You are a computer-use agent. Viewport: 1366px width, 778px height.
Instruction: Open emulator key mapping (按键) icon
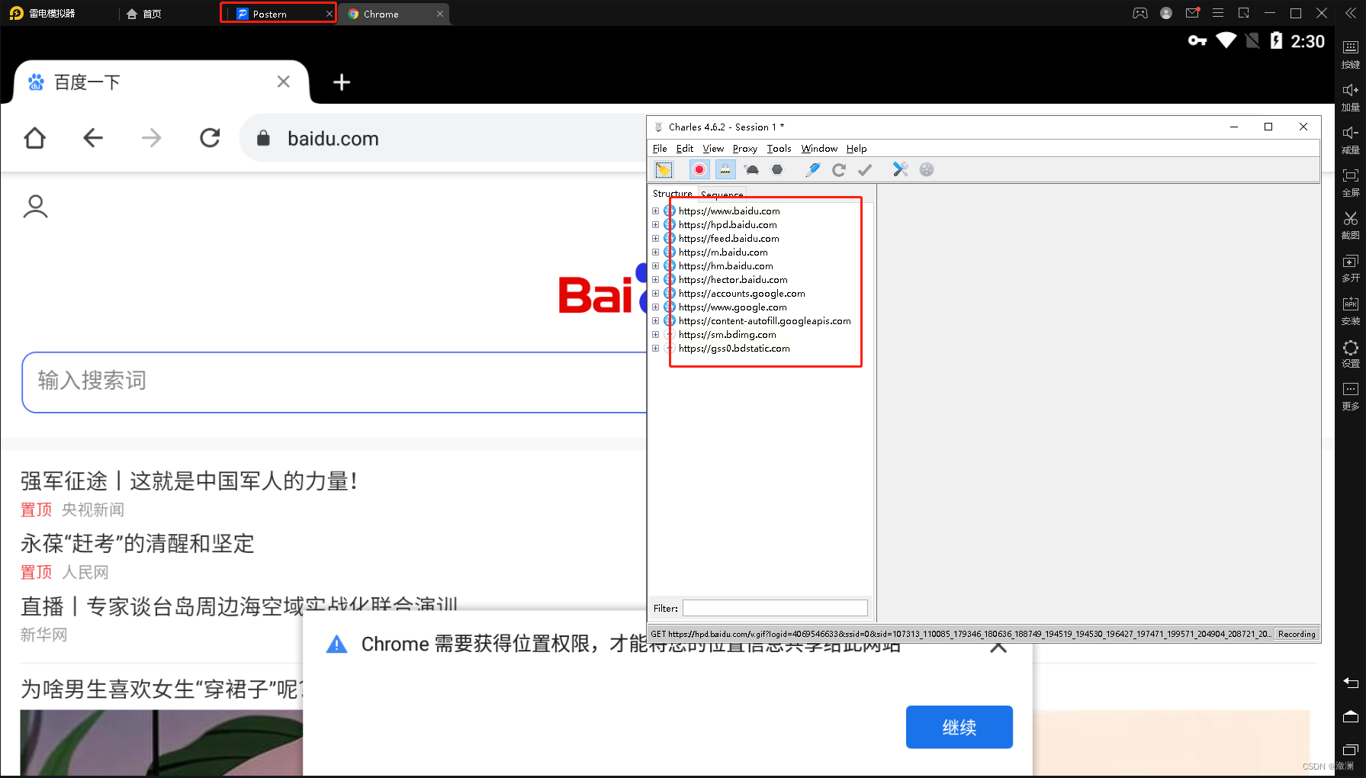click(1351, 53)
